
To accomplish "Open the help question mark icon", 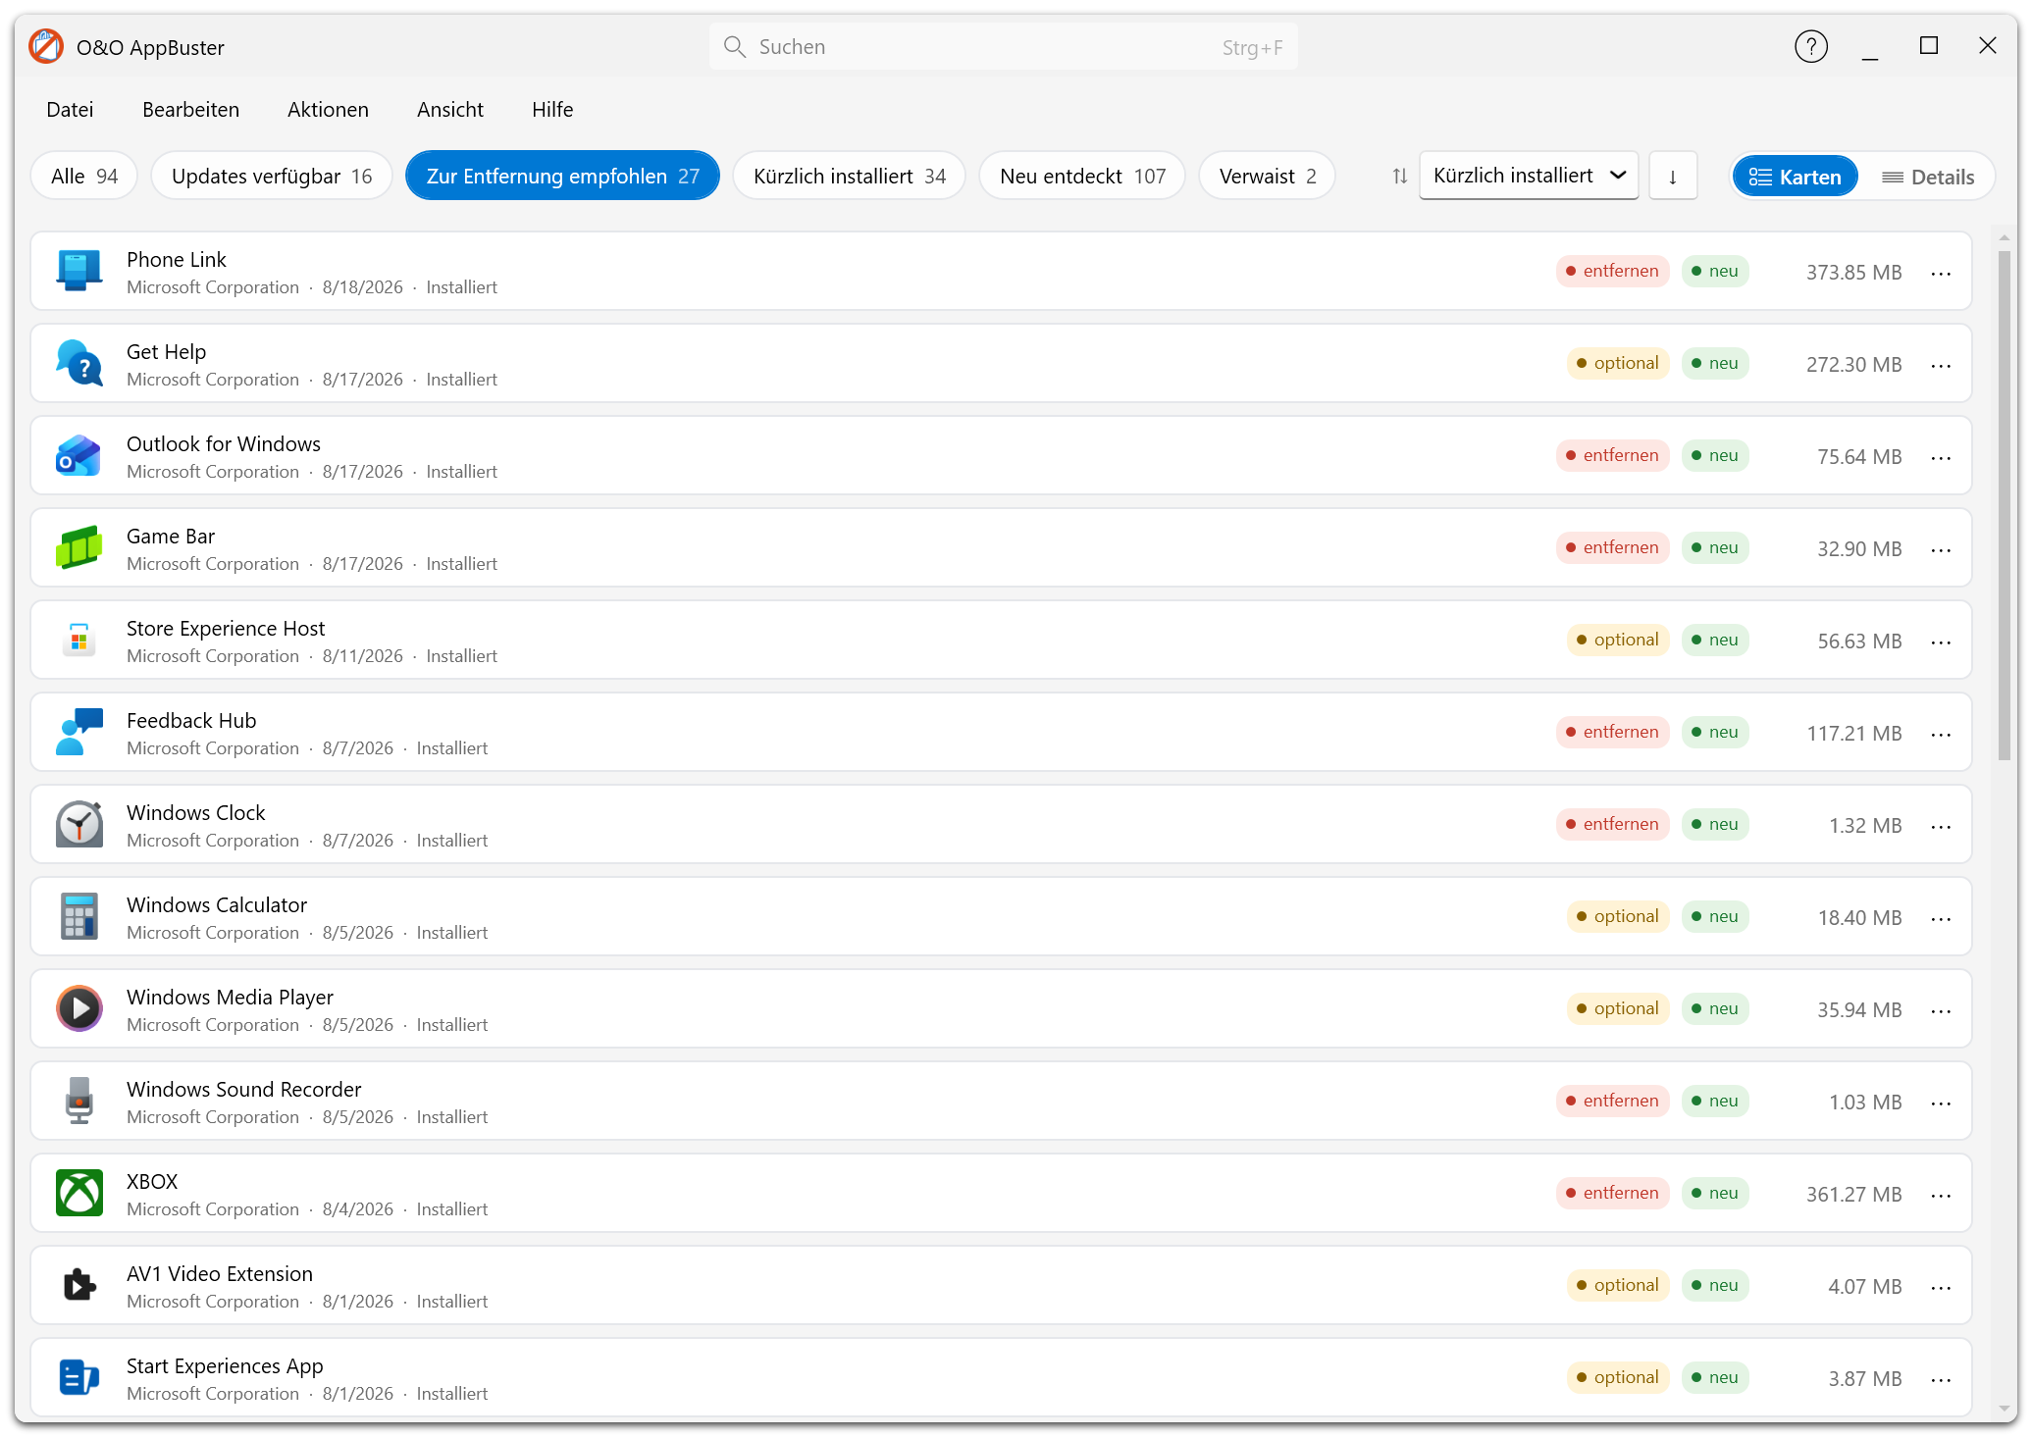I will click(1810, 46).
